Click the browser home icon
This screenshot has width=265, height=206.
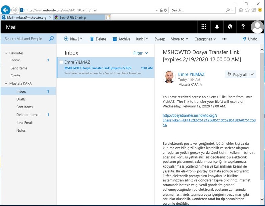(241, 10)
